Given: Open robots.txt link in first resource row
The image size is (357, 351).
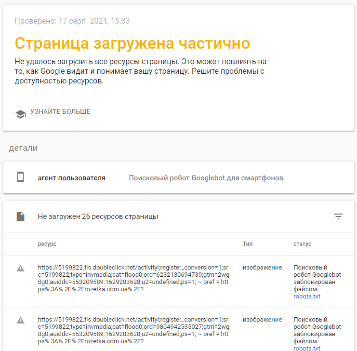Looking at the screenshot, I should point(307,297).
